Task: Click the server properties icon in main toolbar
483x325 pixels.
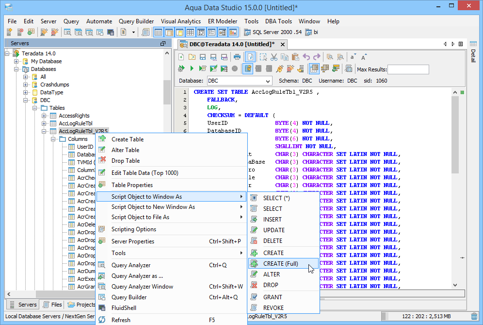Action: [x=31, y=32]
